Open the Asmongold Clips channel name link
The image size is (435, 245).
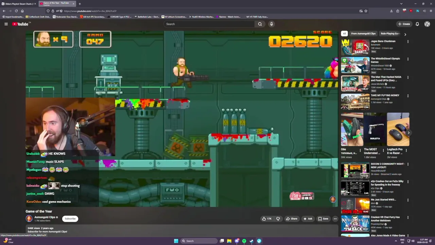click(x=45, y=217)
